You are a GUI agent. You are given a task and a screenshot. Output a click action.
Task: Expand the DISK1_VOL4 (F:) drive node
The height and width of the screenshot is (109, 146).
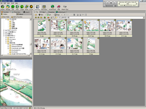point(4,30)
